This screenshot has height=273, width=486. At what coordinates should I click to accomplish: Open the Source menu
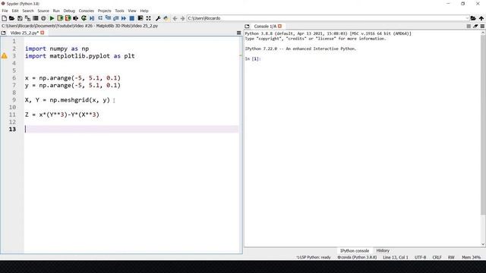[x=43, y=11]
